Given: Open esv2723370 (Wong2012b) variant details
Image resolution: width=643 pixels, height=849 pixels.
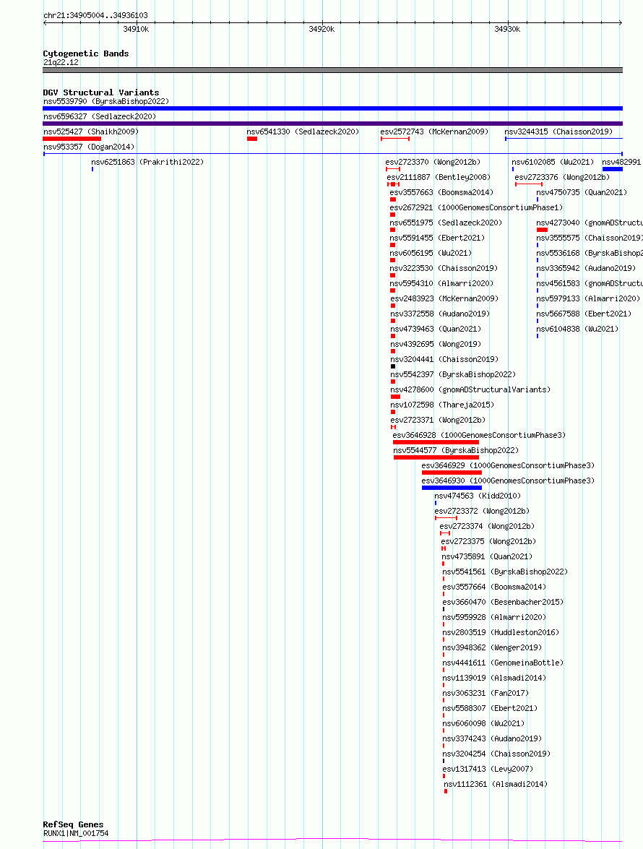Looking at the screenshot, I should (433, 162).
